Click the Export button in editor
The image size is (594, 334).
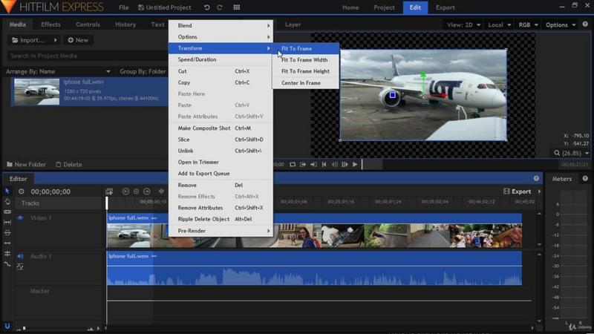tap(517, 191)
